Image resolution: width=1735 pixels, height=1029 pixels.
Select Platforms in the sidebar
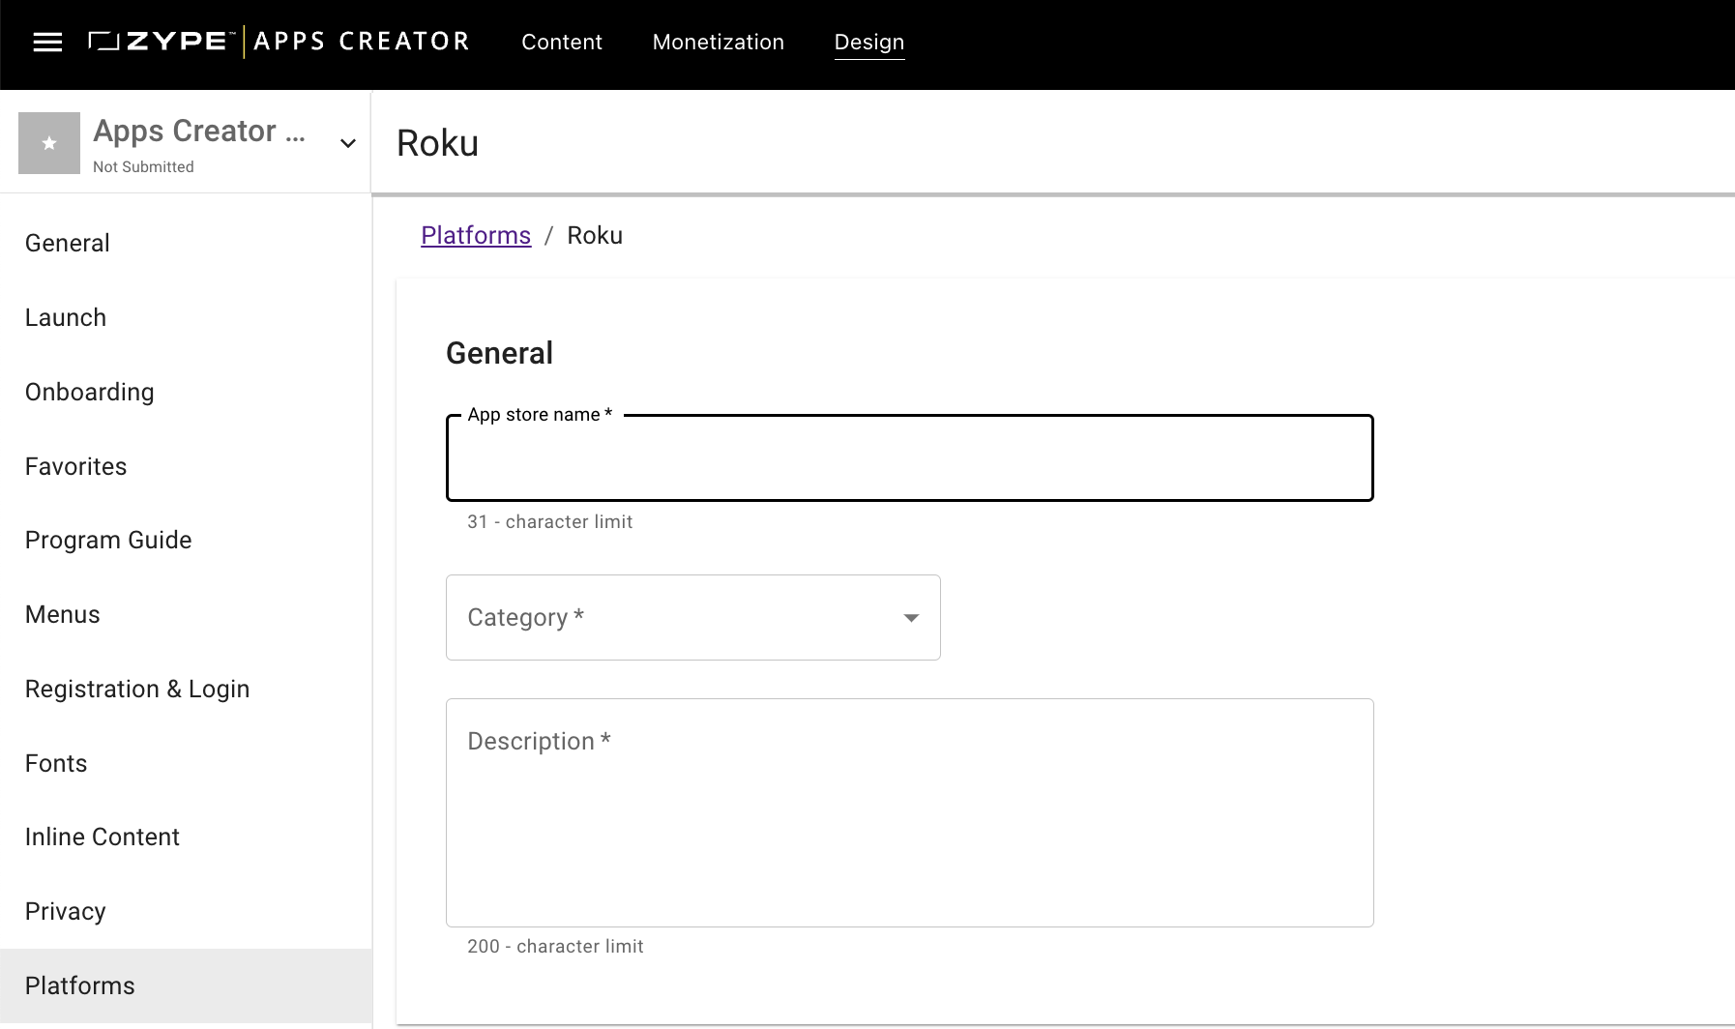[186, 985]
